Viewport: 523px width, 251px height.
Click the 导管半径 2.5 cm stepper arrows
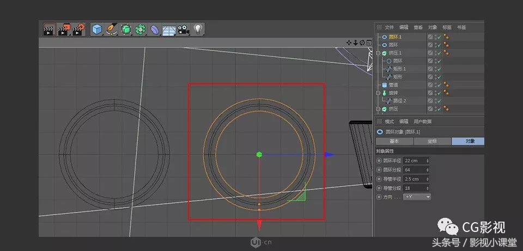click(427, 179)
